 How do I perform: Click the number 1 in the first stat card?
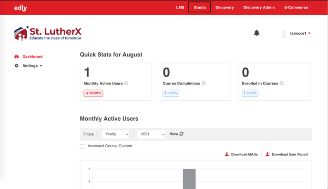[x=87, y=72]
